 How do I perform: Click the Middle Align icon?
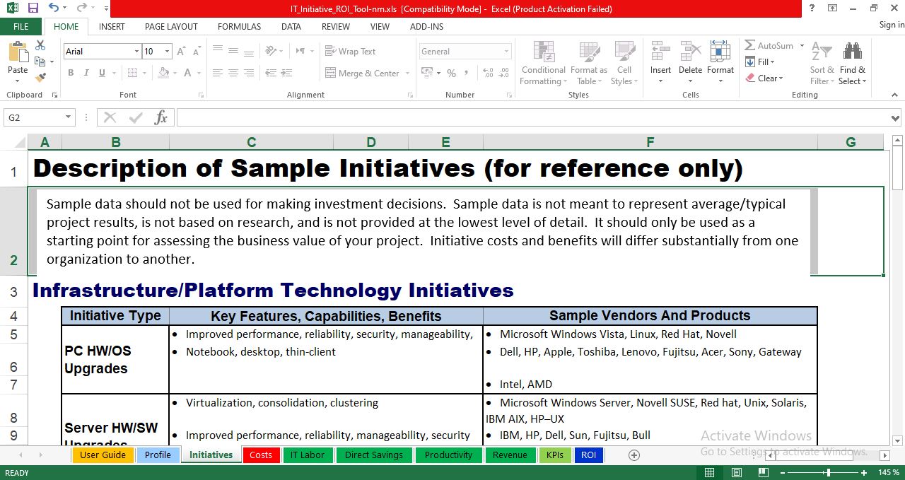tap(233, 51)
